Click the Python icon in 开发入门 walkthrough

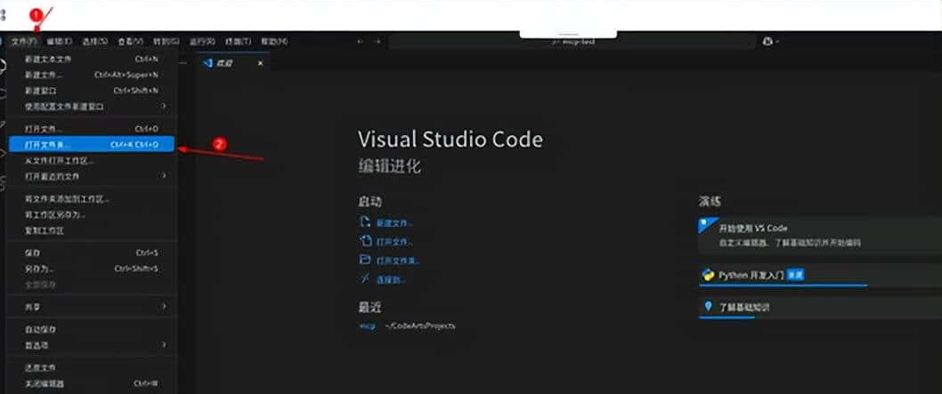pos(708,274)
